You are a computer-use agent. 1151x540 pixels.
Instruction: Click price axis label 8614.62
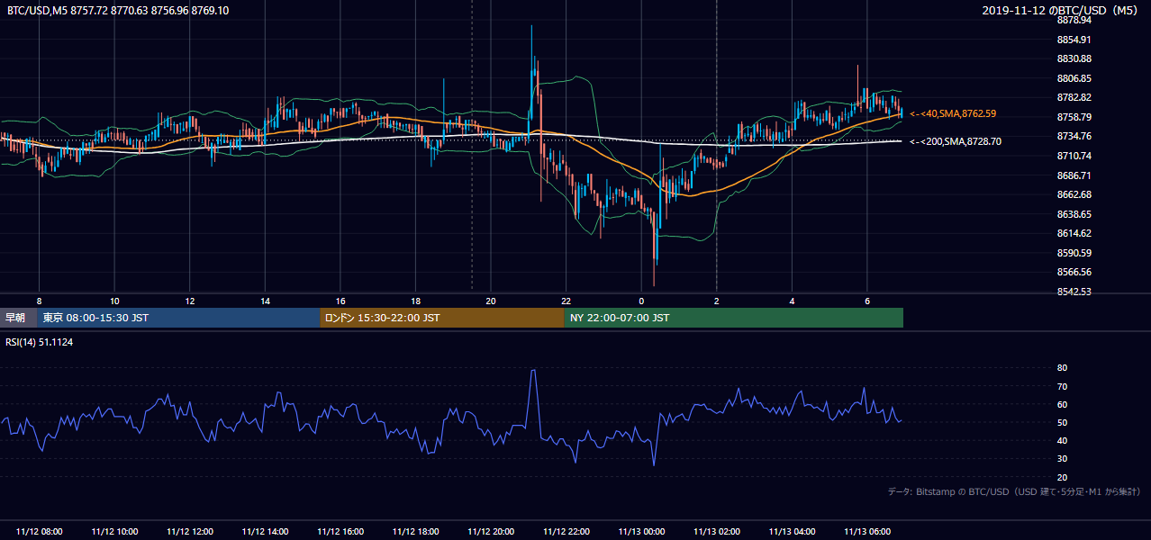pos(1074,233)
